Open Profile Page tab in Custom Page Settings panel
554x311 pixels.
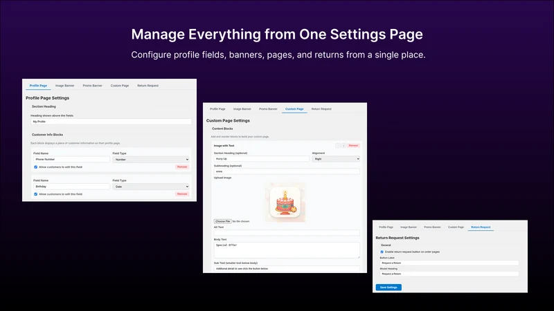coord(217,109)
